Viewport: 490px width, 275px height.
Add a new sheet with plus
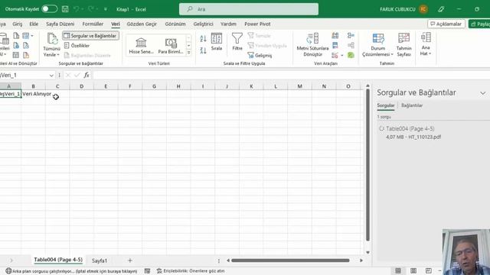click(x=130, y=260)
